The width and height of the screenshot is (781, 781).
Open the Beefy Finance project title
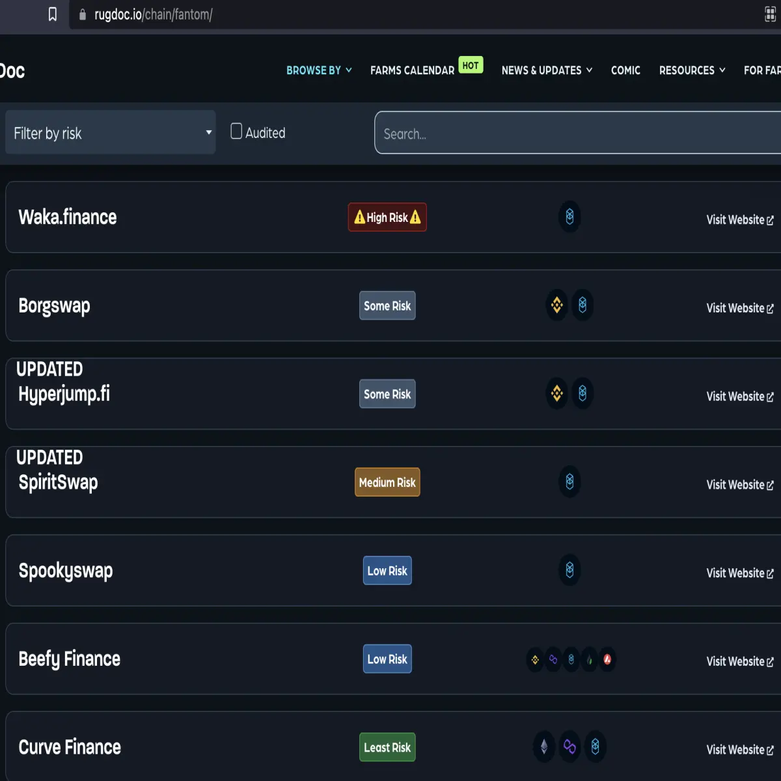[70, 659]
